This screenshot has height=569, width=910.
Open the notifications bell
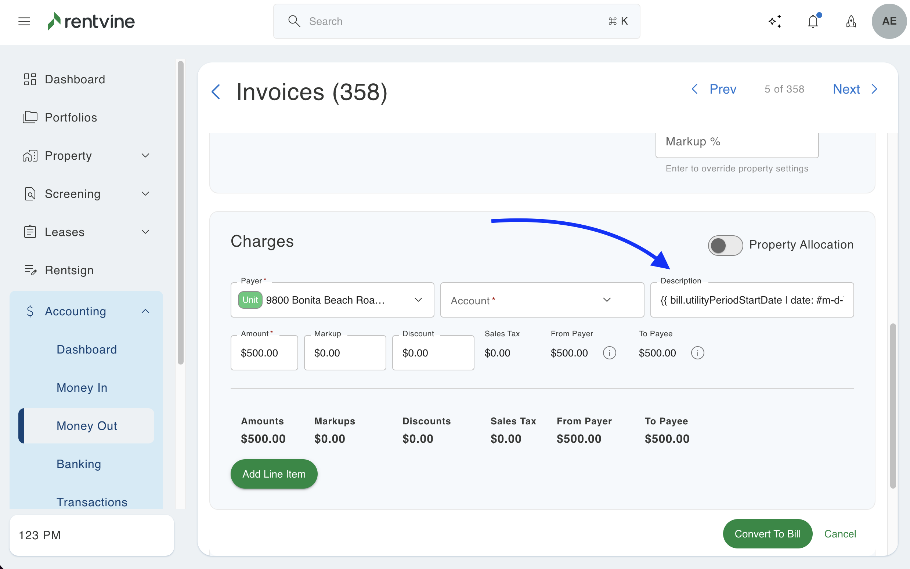tap(813, 21)
